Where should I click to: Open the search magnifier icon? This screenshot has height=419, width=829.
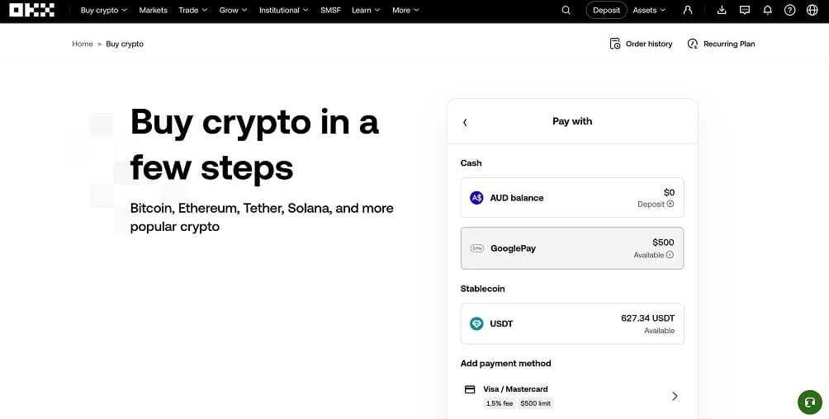pyautogui.click(x=566, y=10)
